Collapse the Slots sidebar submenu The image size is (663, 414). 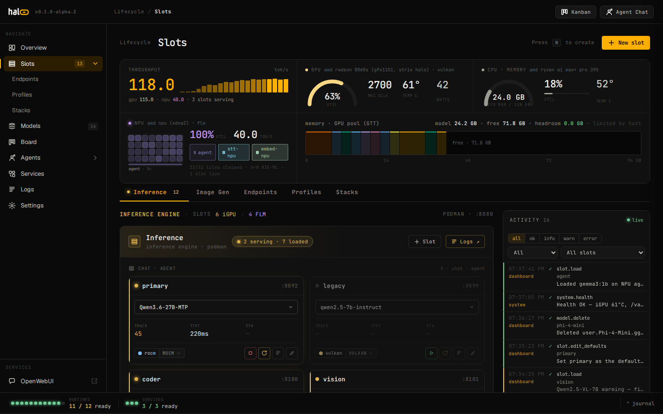pos(95,64)
